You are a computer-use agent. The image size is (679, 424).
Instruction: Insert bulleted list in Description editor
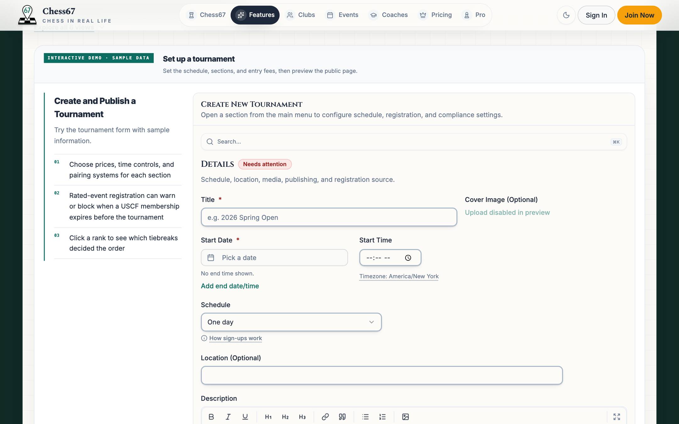tap(365, 417)
